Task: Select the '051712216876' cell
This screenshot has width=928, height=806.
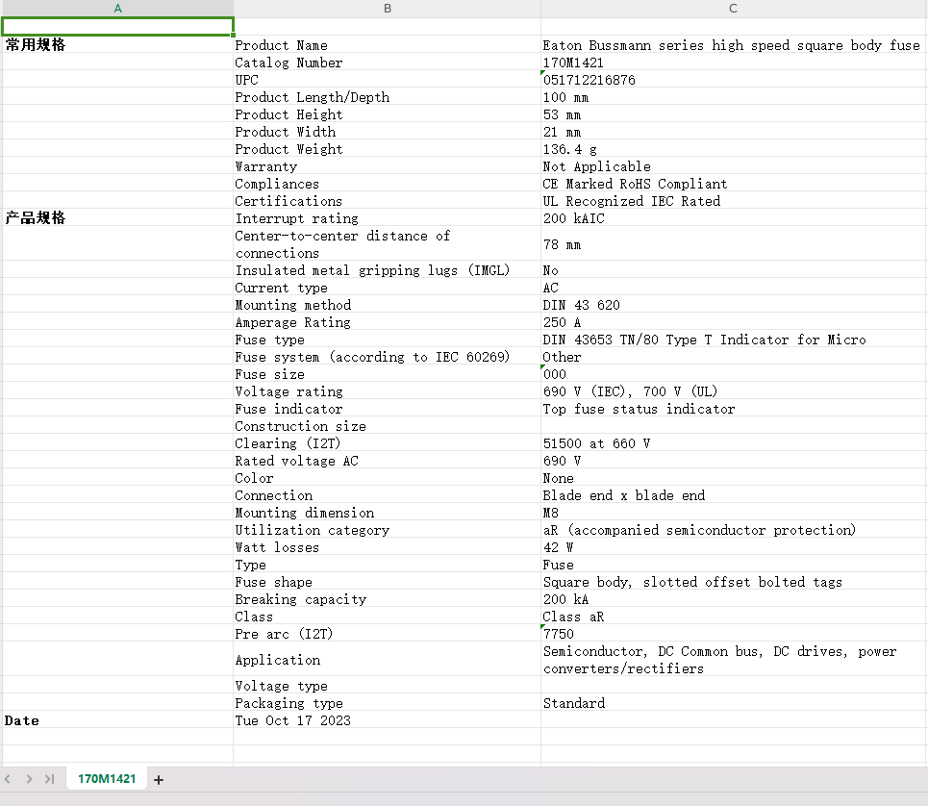Action: (x=734, y=79)
